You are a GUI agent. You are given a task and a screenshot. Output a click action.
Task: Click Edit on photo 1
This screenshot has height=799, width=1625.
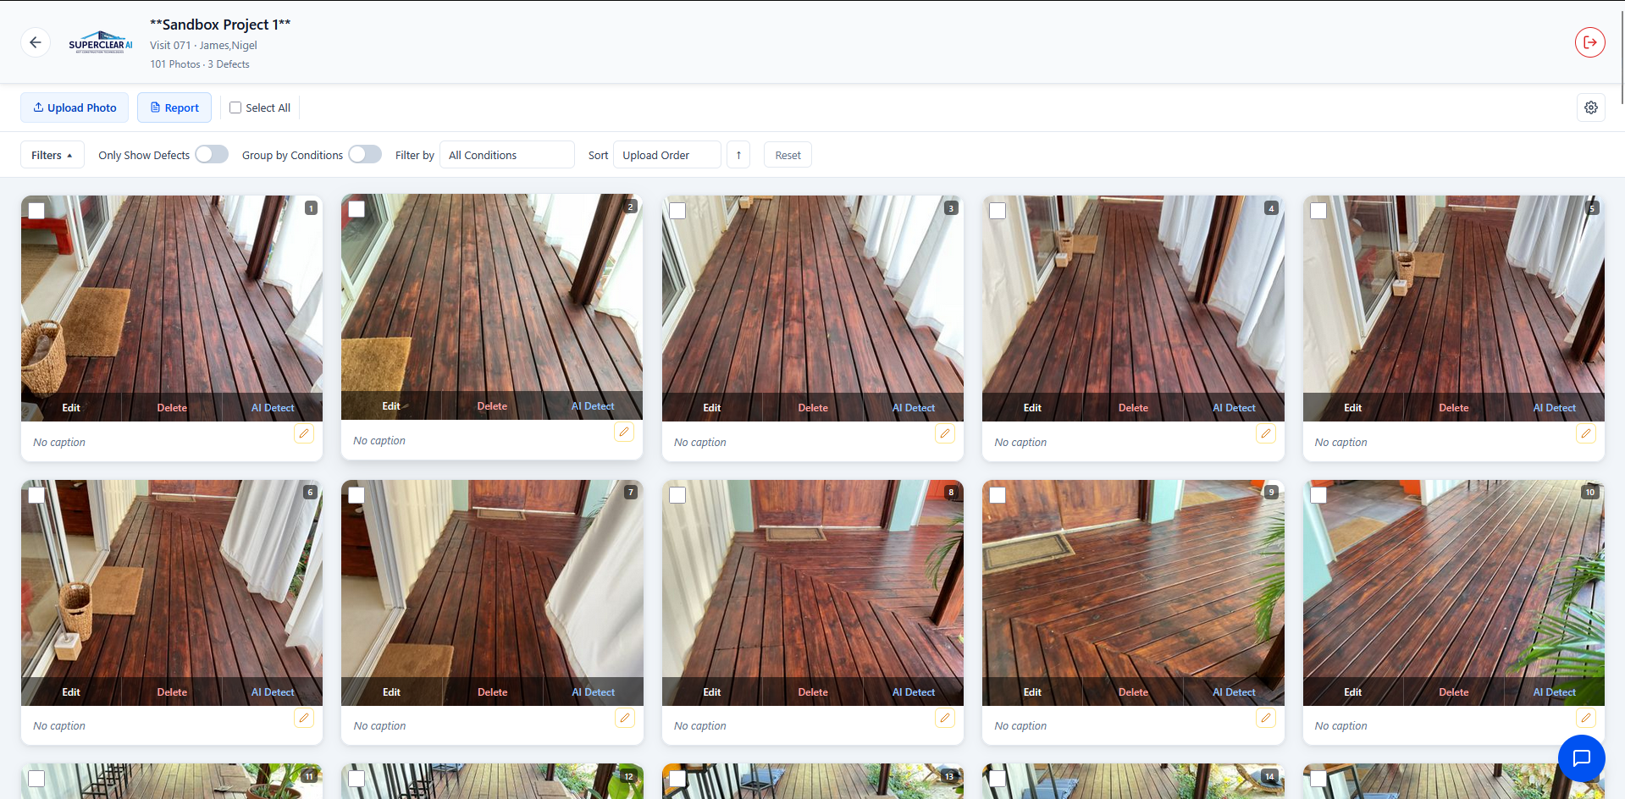[x=71, y=407]
